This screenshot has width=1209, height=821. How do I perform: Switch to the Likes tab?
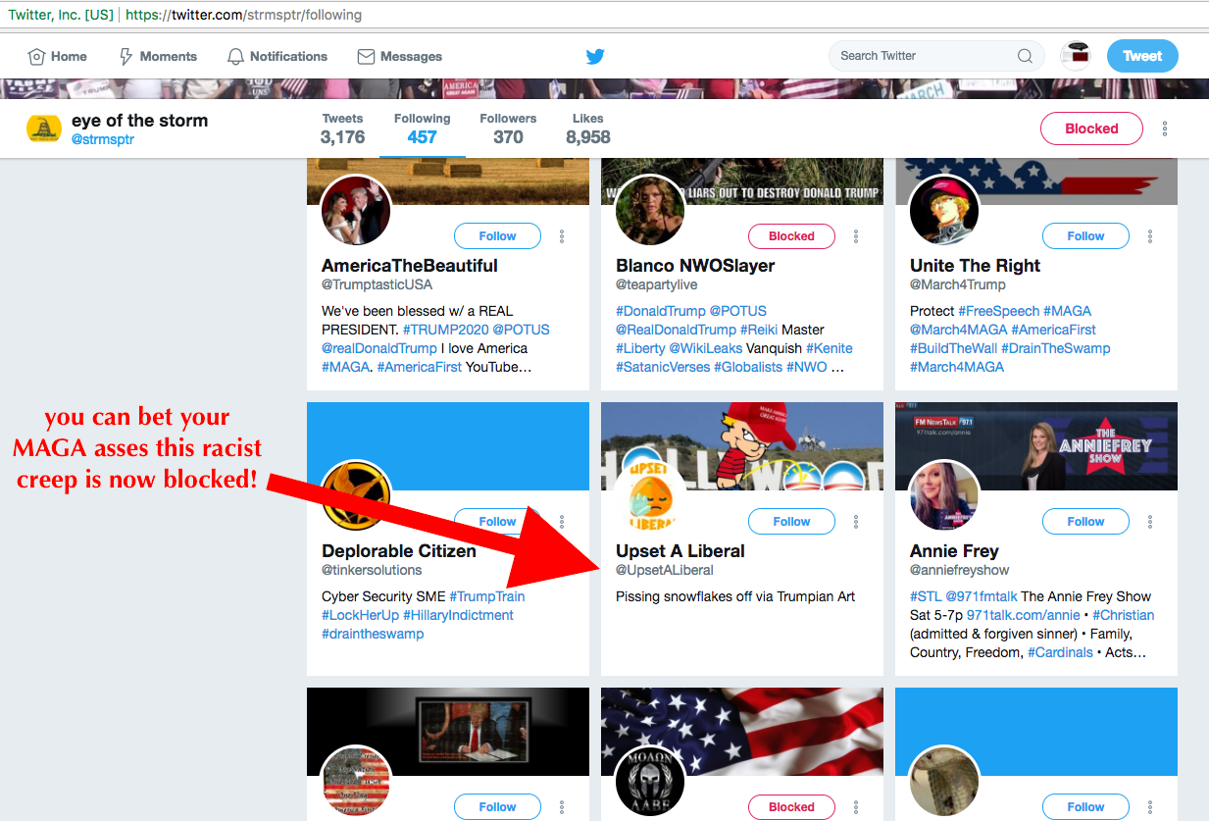coord(588,128)
